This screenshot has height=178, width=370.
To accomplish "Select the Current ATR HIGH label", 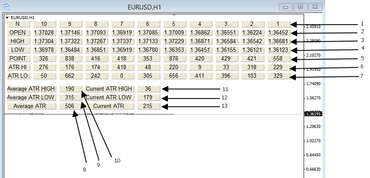I will pos(110,89).
